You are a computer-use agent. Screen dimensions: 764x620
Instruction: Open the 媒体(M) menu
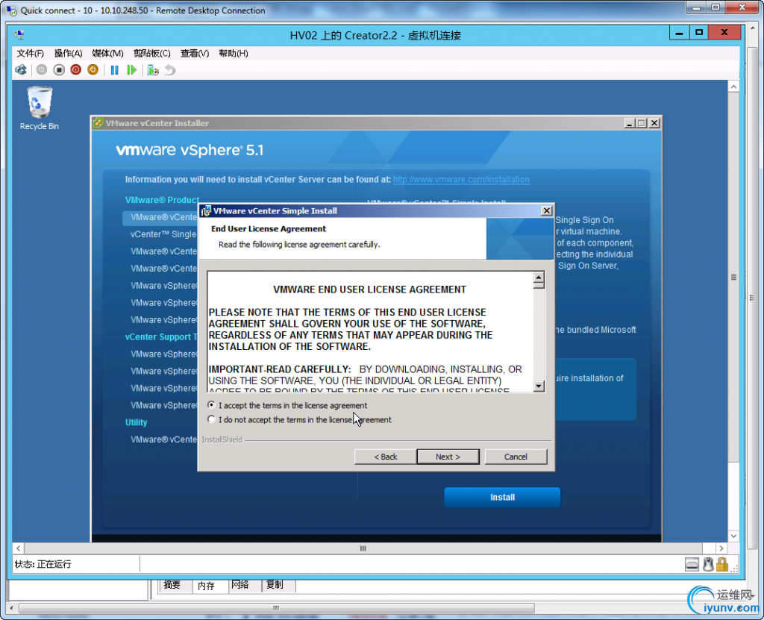(107, 53)
